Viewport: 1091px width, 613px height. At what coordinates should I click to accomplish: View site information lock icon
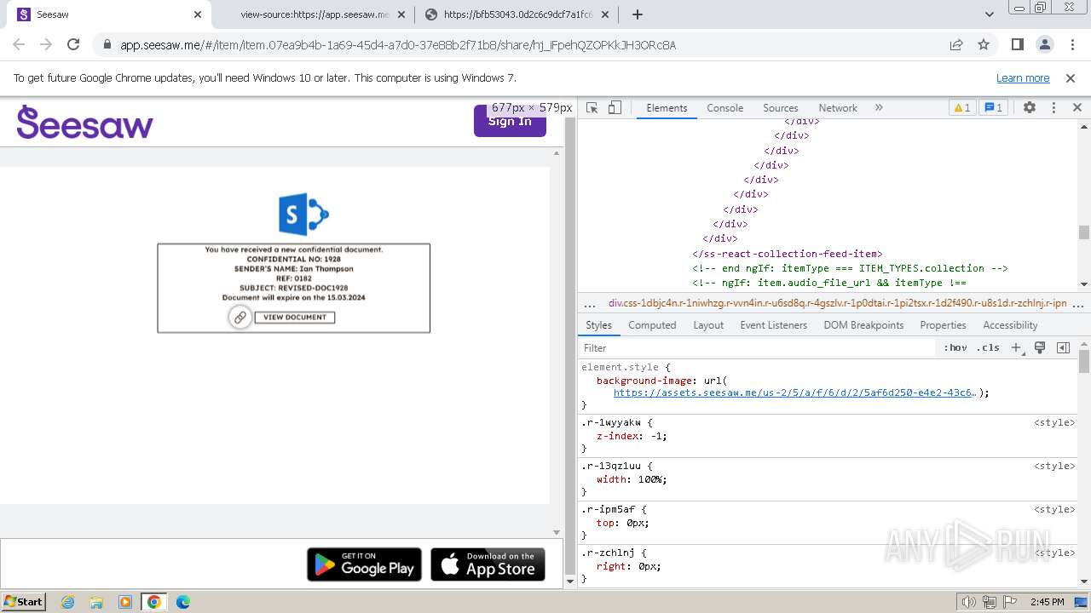tap(107, 45)
